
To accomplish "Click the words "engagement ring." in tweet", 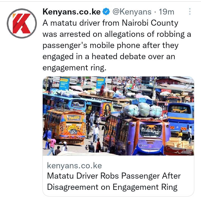I will tap(74, 68).
